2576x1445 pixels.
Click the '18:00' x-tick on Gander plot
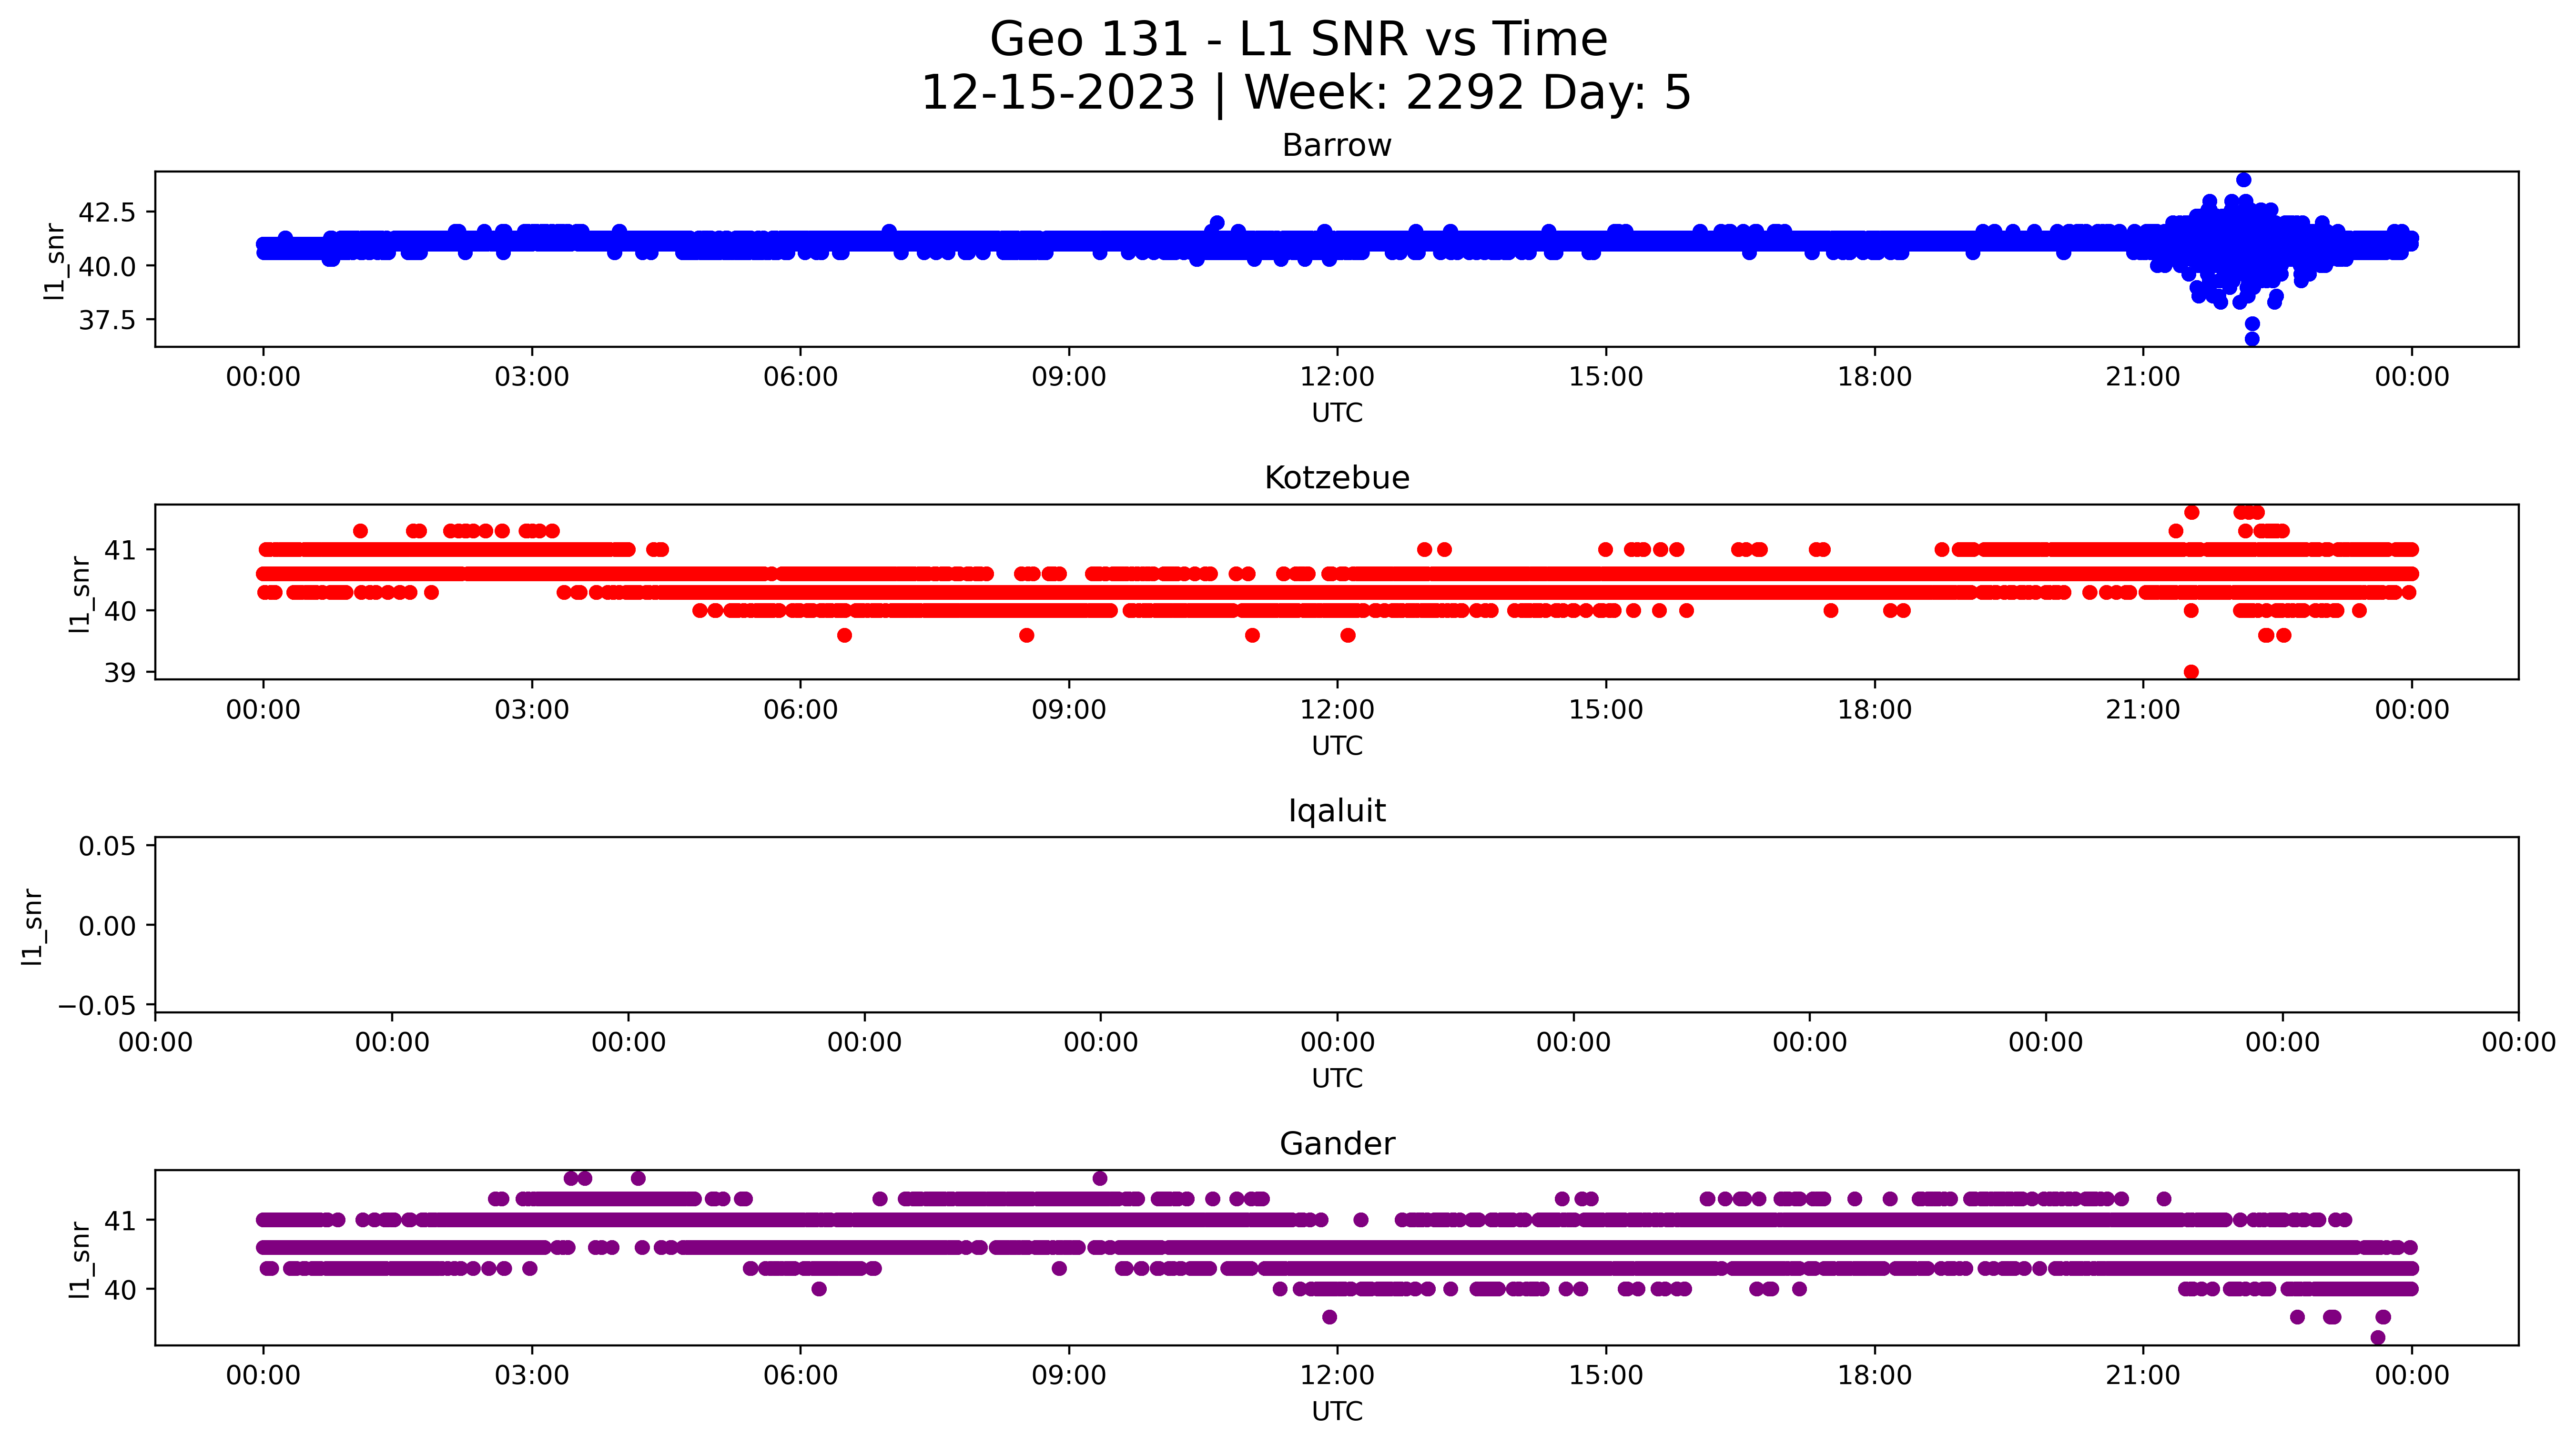pyautogui.click(x=1874, y=1376)
